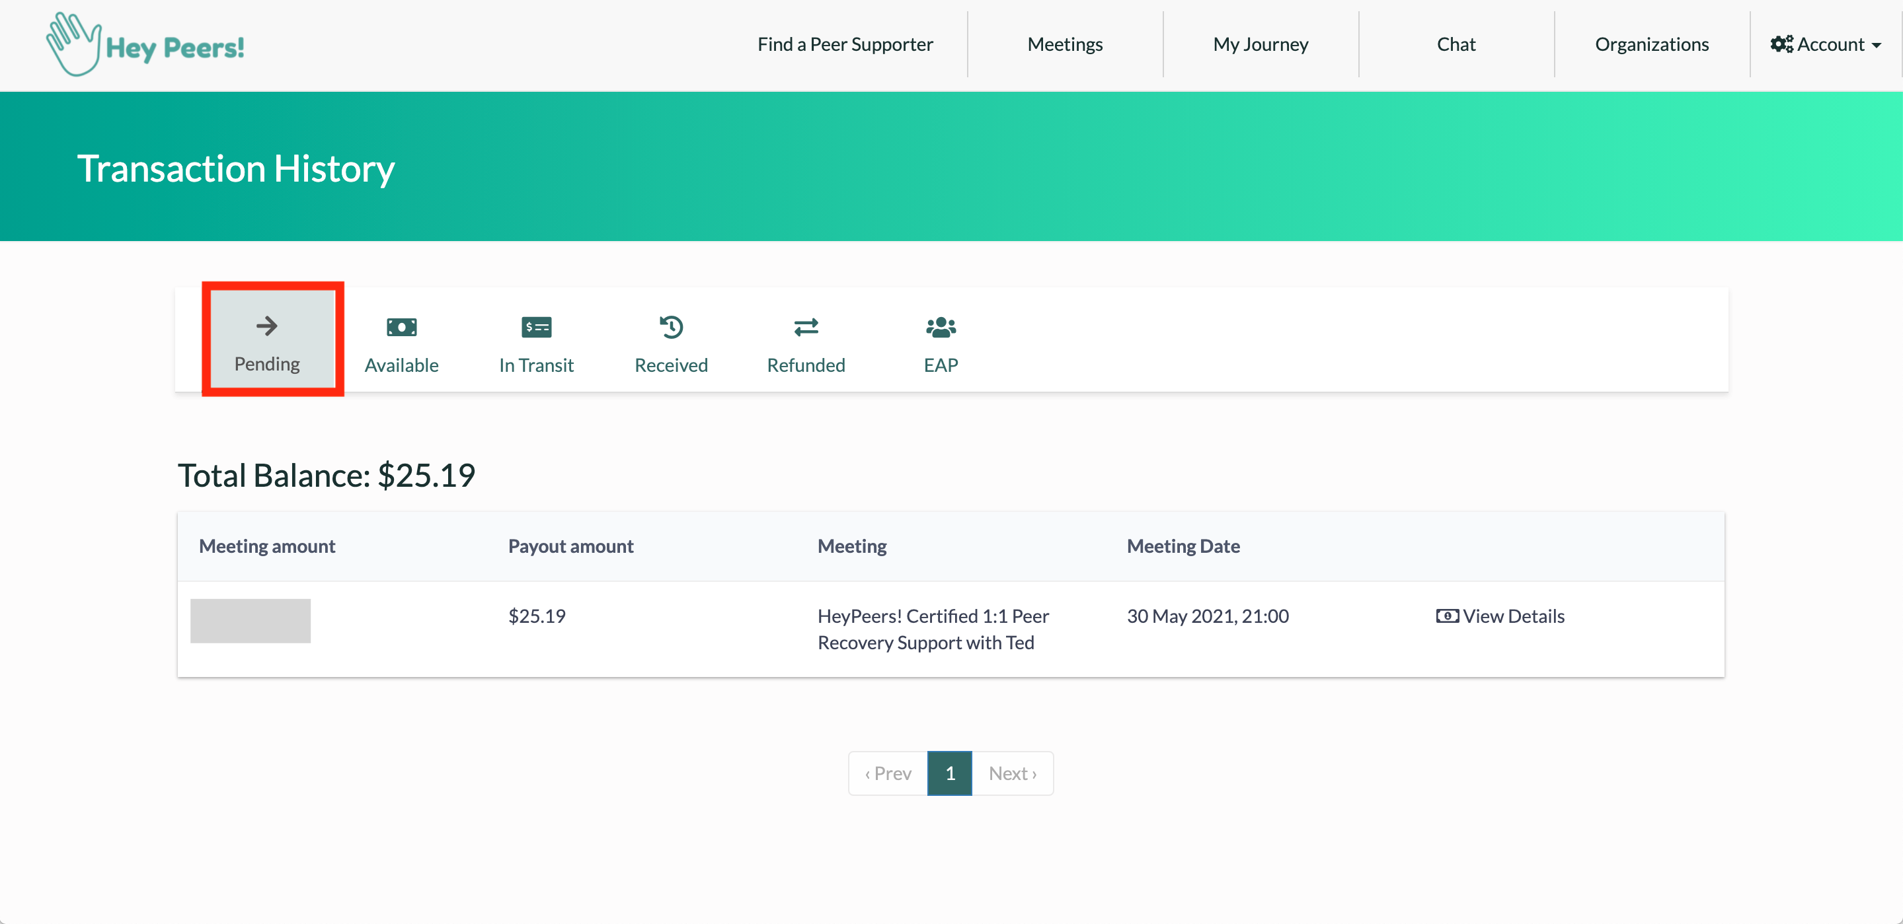Open Find a Peer Supporter page
1903x924 pixels.
[x=845, y=44]
